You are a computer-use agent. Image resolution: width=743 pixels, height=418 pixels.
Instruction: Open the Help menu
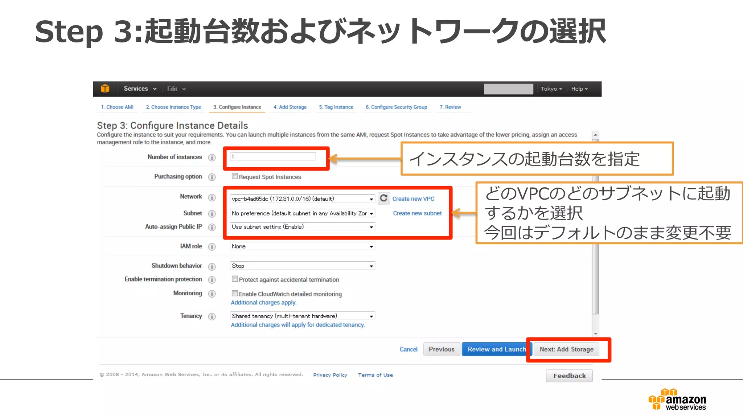click(x=579, y=89)
